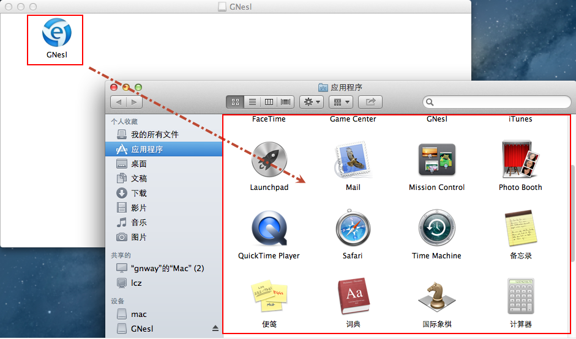Open the Launchpad application icon
Viewport: 576px width, 339px height.
pyautogui.click(x=269, y=159)
